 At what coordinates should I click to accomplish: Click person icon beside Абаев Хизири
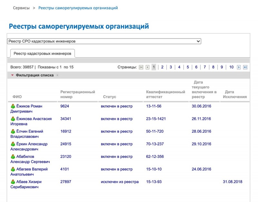pos(13,182)
